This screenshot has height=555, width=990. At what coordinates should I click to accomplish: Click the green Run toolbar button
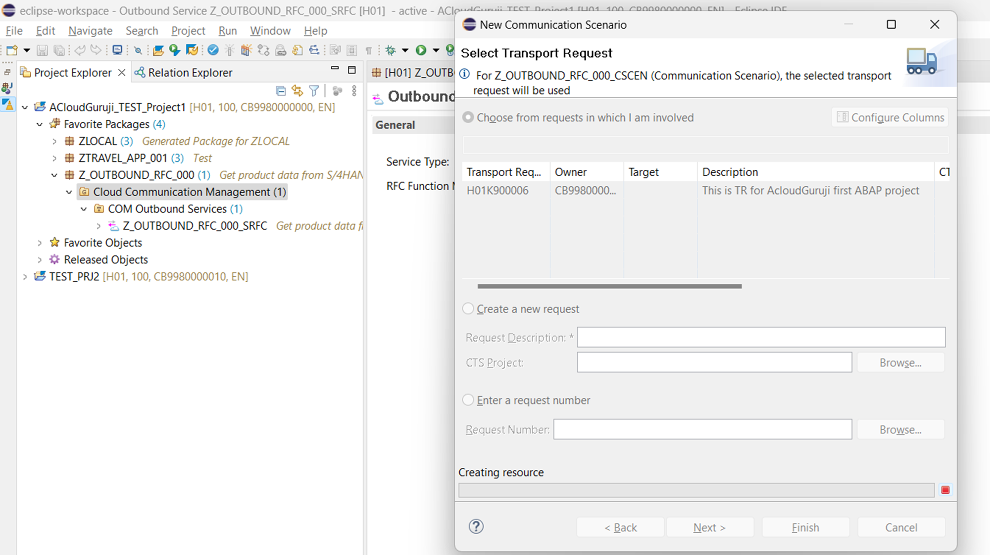pyautogui.click(x=421, y=50)
